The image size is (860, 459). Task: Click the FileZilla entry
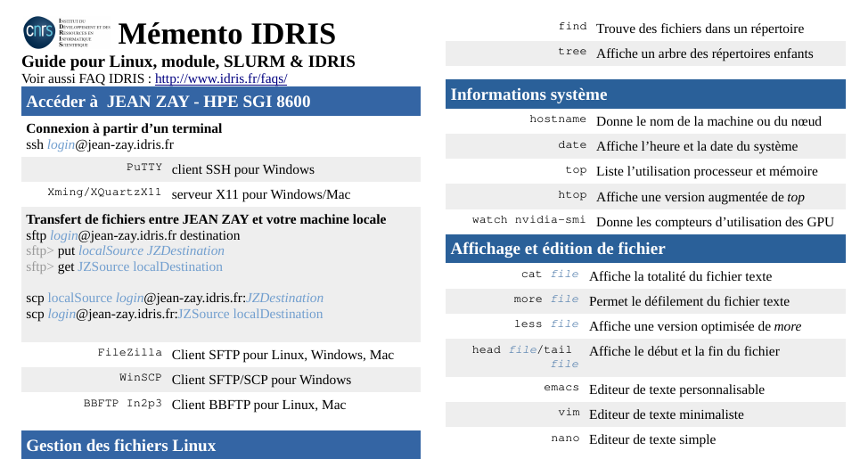(129, 353)
